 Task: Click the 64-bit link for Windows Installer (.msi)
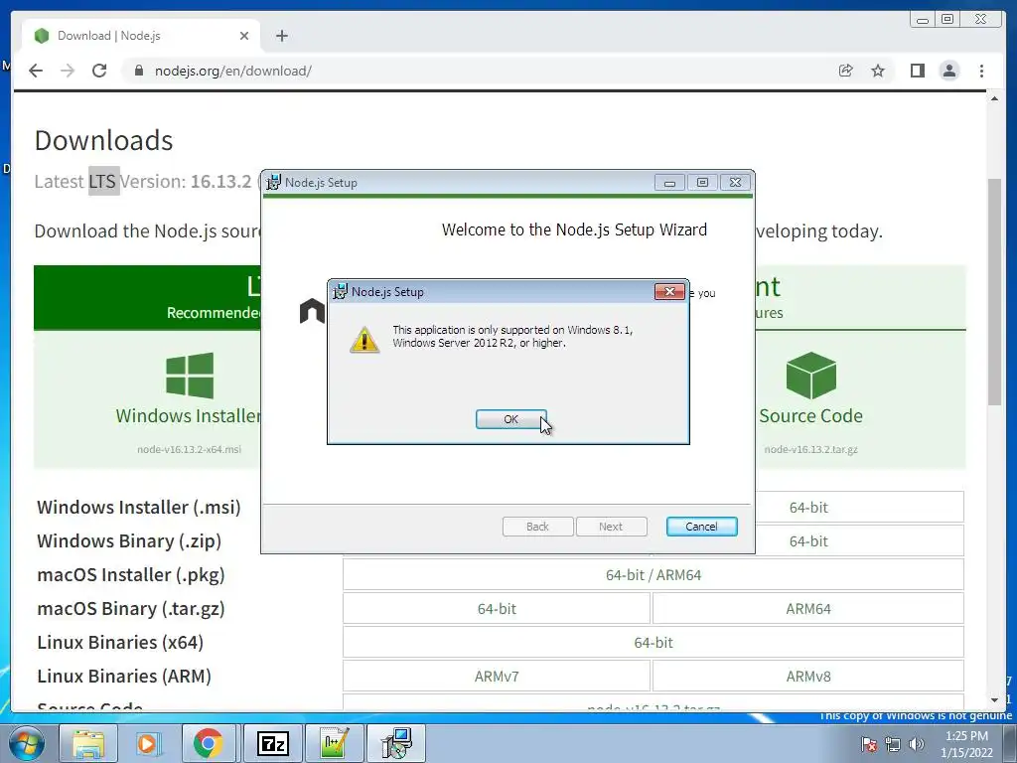[808, 508]
